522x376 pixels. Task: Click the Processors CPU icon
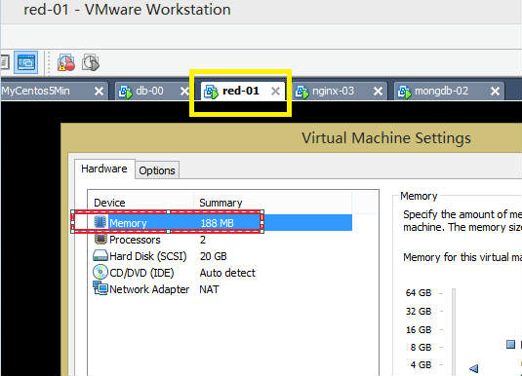pos(100,239)
